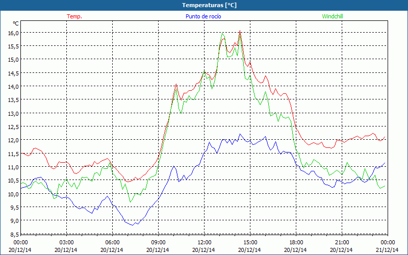Click the 16,0 y-axis value
The image size is (408, 255).
(x=13, y=33)
